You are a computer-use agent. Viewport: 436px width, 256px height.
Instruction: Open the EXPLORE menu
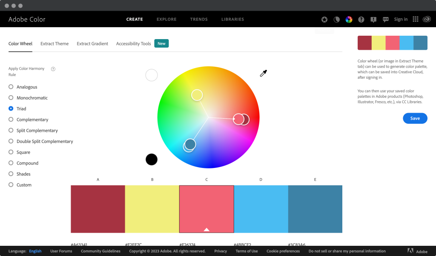pos(166,19)
